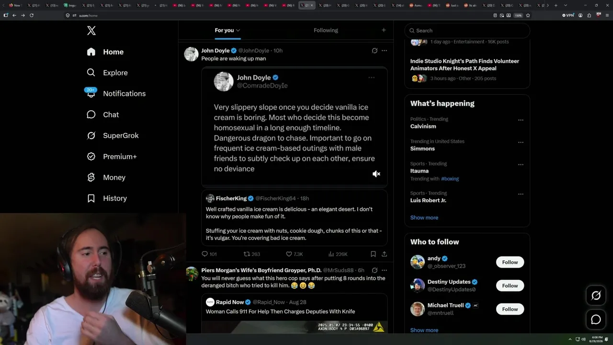View analytics for the 226K views post
The width and height of the screenshot is (613, 345).
(x=338, y=254)
